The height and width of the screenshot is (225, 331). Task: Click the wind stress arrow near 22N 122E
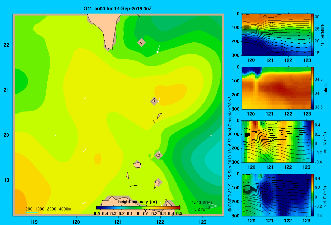(159, 48)
